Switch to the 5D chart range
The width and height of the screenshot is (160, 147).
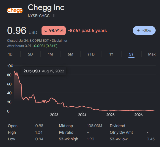(31, 54)
